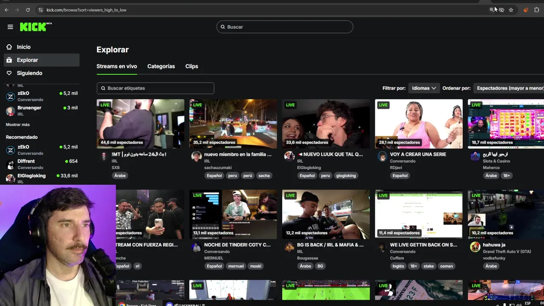This screenshot has height=306, width=544.
Task: Click the browser back arrow
Action: (6, 10)
